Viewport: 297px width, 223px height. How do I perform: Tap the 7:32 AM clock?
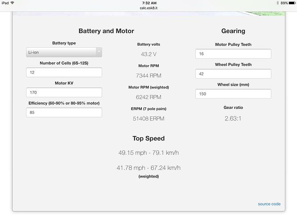click(x=148, y=3)
